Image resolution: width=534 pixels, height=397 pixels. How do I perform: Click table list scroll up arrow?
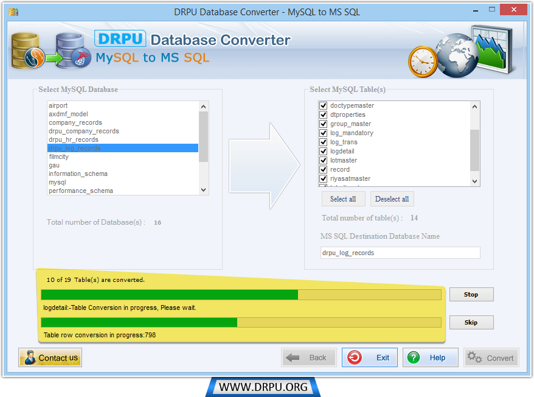tap(475, 107)
